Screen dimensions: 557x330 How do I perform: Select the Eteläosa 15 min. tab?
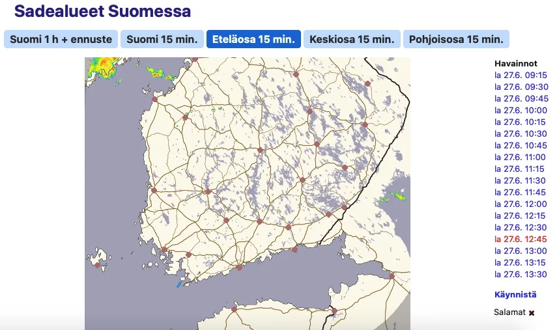tap(253, 39)
